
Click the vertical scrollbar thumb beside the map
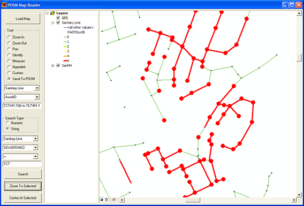299,58
